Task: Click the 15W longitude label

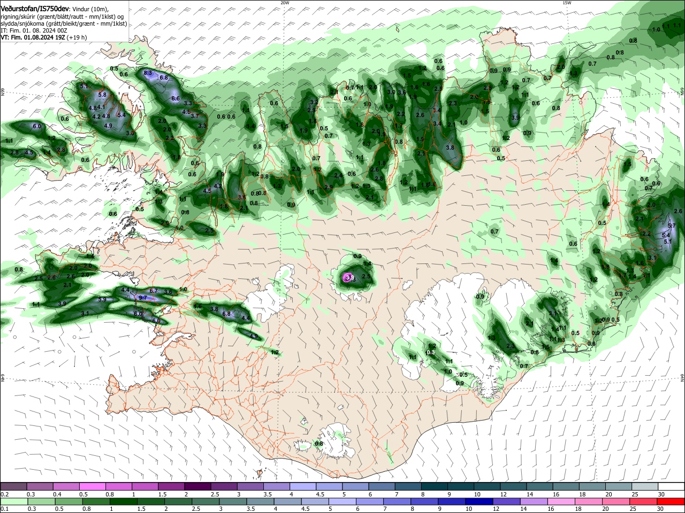Action: click(567, 3)
